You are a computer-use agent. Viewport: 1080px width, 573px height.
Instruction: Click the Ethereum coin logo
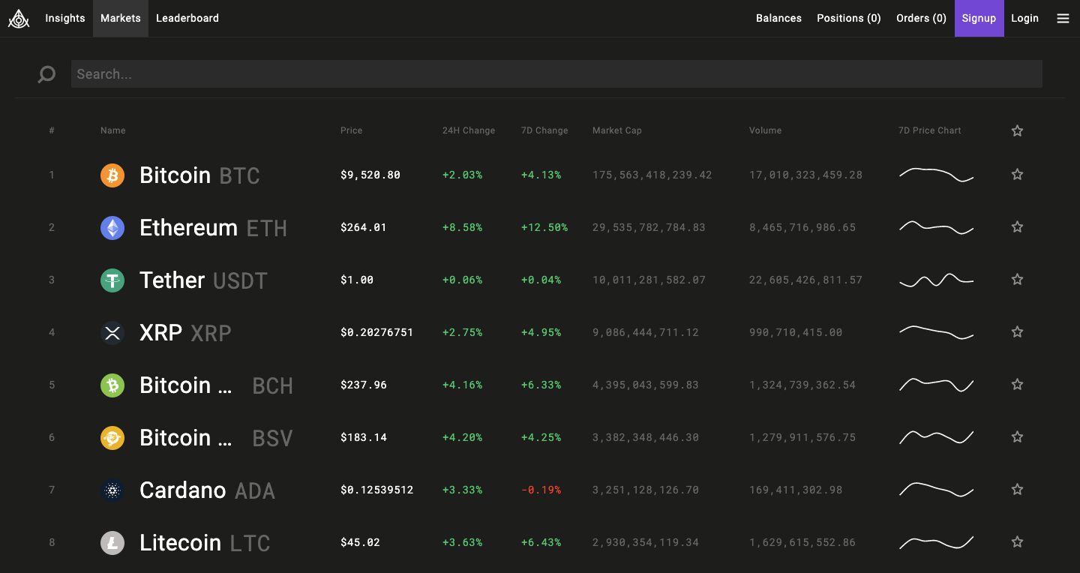[x=112, y=228]
